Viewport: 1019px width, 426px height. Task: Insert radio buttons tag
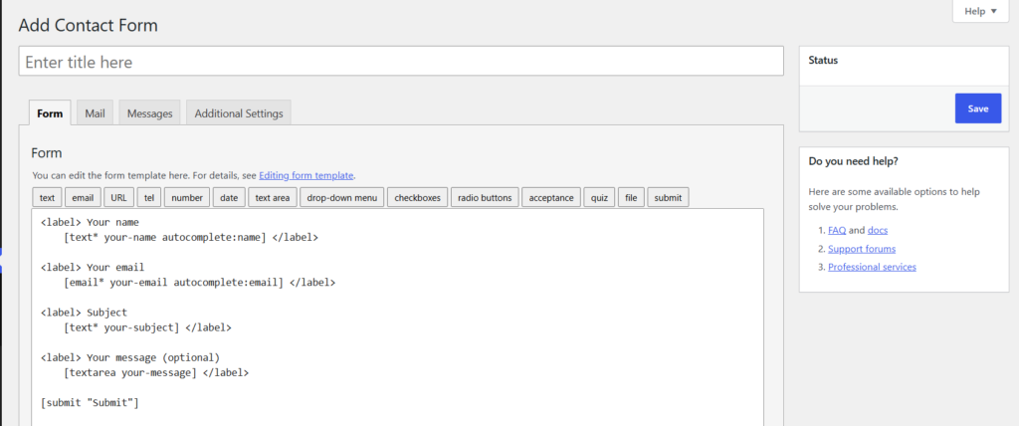click(x=485, y=198)
